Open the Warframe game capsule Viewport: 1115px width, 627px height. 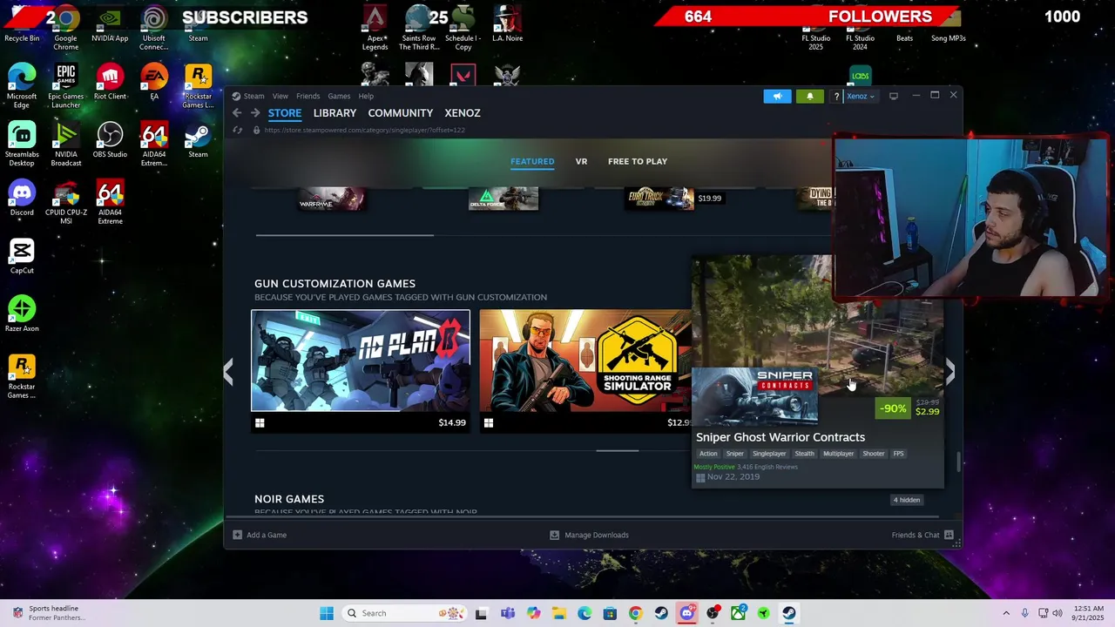pyautogui.click(x=331, y=199)
